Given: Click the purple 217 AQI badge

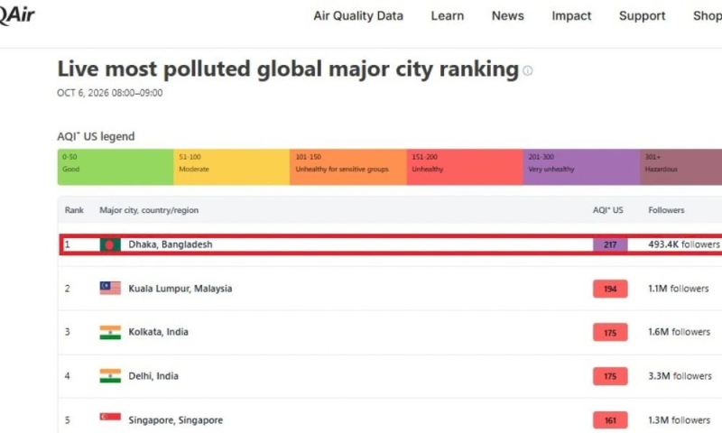Looking at the screenshot, I should tap(610, 244).
